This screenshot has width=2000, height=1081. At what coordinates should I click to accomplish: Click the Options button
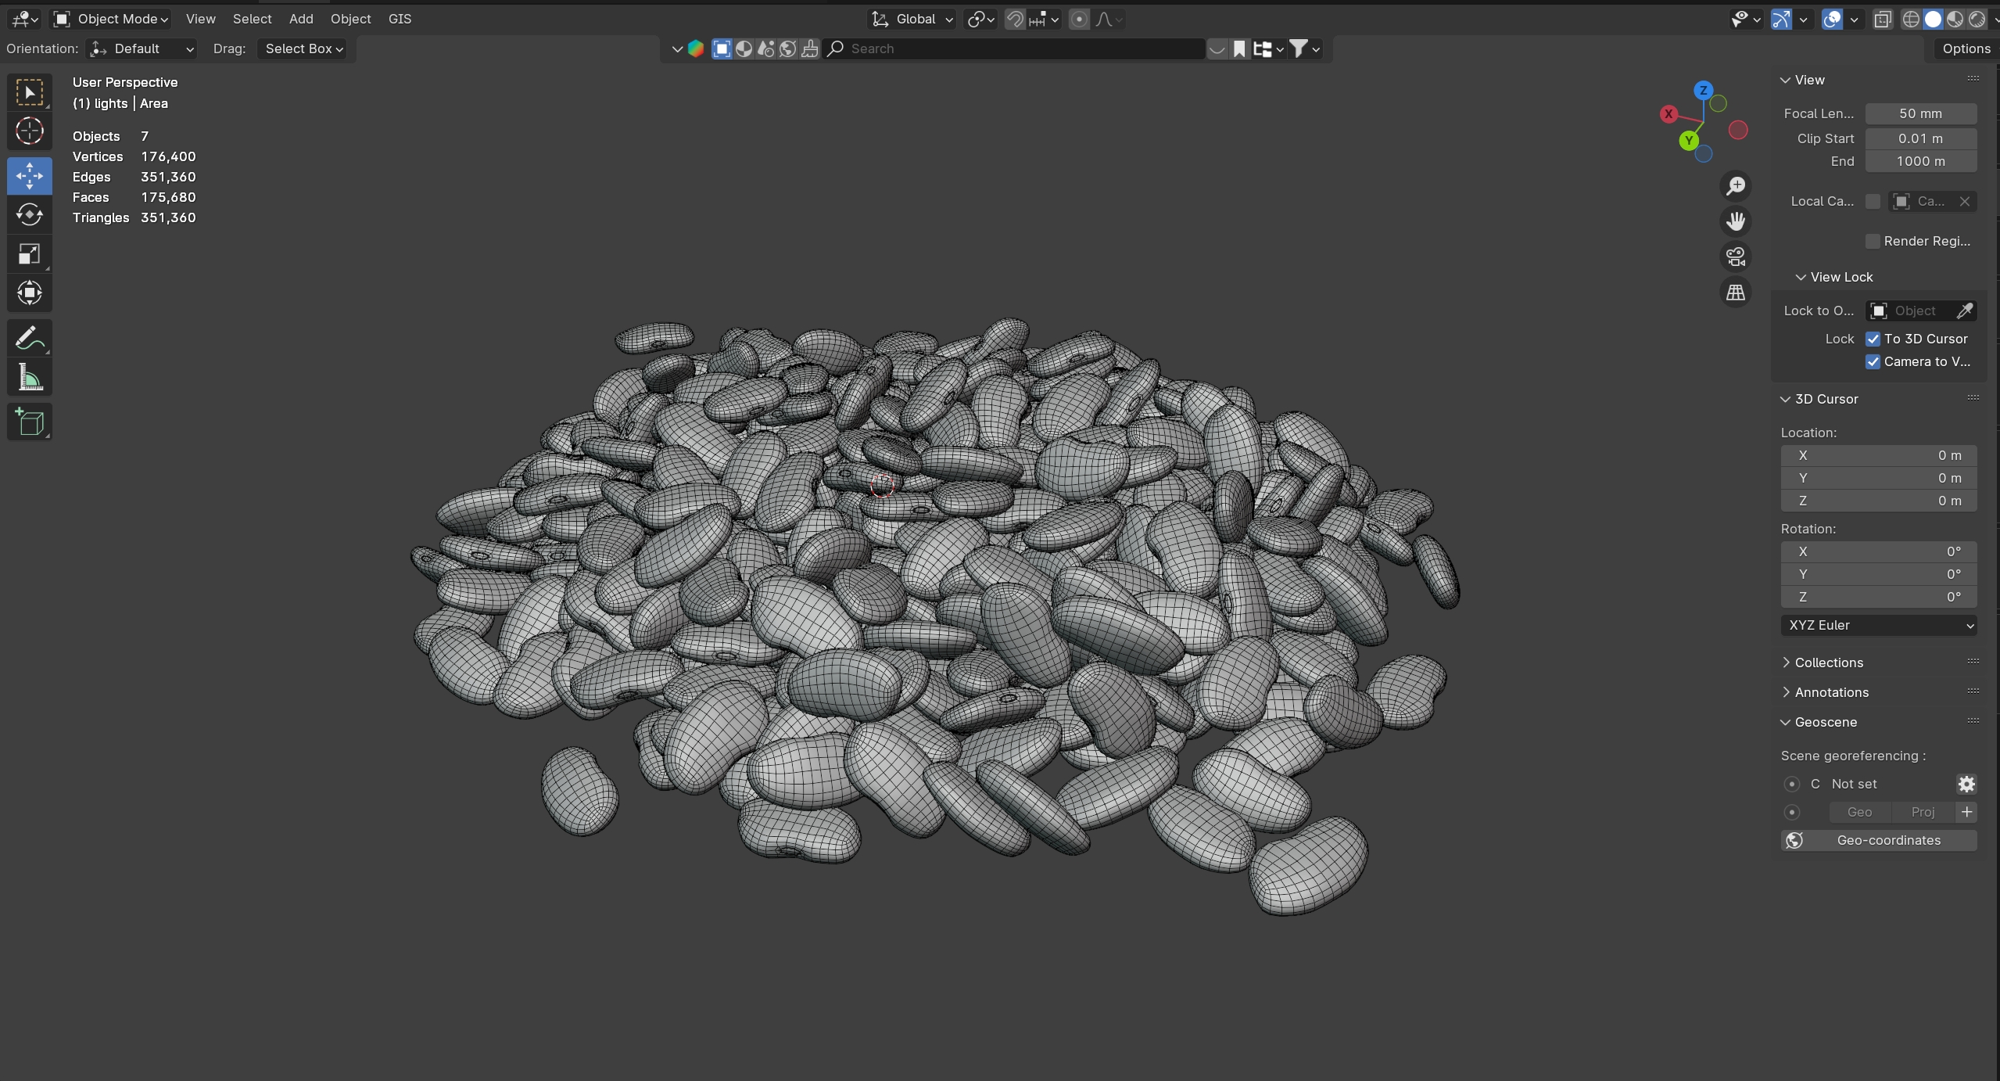[x=1966, y=48]
